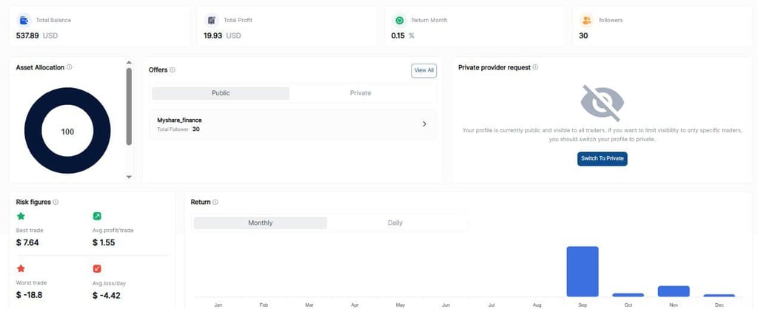Click the orange followers icon
Viewport: 758px width, 309px height.
(586, 21)
